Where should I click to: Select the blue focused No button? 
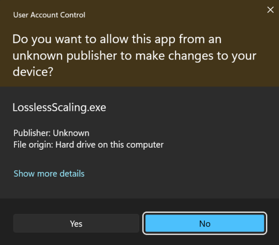point(204,223)
